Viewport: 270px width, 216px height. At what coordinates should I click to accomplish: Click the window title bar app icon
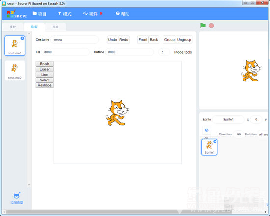pyautogui.click(x=4, y=3)
